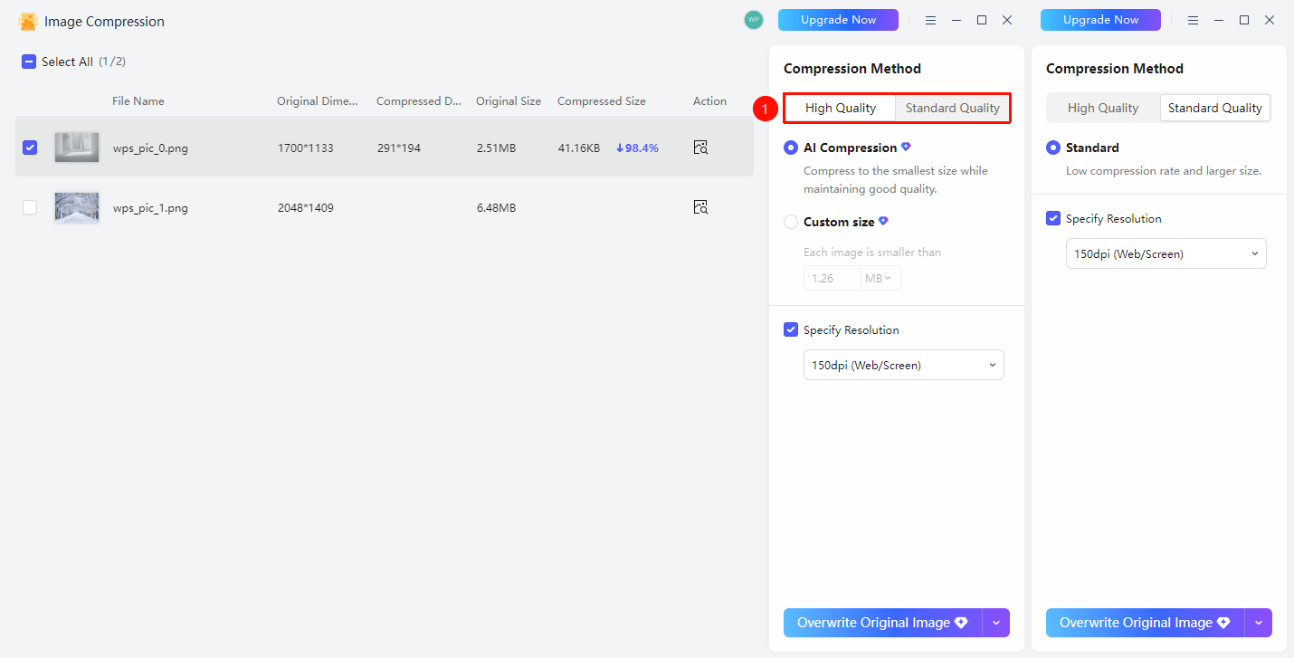Switch to High Quality tab in right panel

pyautogui.click(x=1103, y=108)
